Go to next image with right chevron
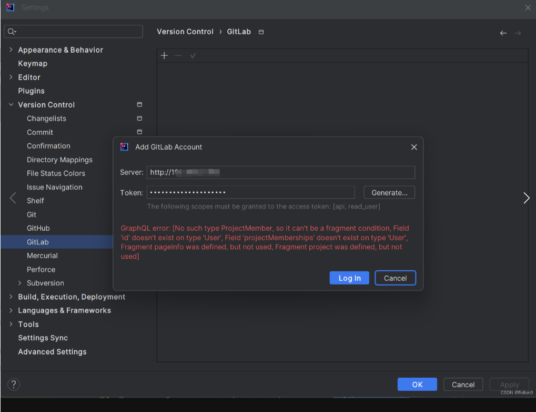This screenshot has height=412, width=536. (527, 198)
